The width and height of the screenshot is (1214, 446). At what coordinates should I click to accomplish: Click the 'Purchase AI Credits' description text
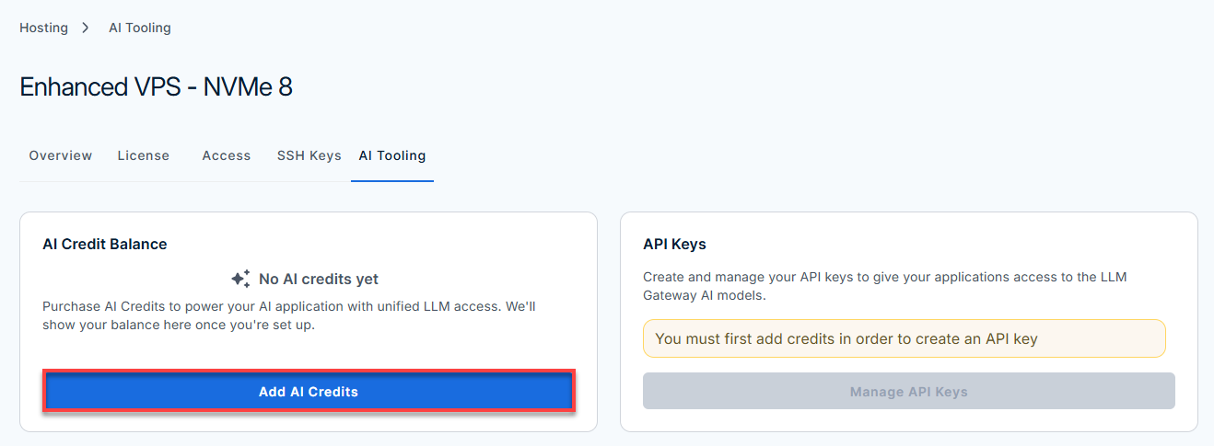point(289,315)
